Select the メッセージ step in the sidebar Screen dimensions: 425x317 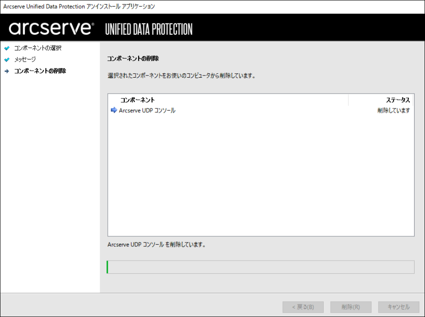point(25,59)
